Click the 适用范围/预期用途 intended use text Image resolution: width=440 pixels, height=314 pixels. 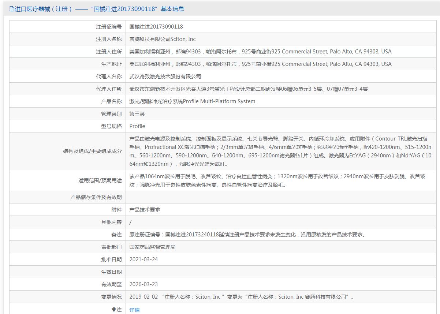277,180
